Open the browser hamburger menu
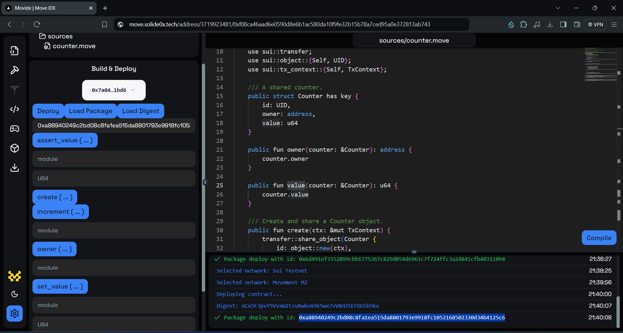 coord(614,24)
